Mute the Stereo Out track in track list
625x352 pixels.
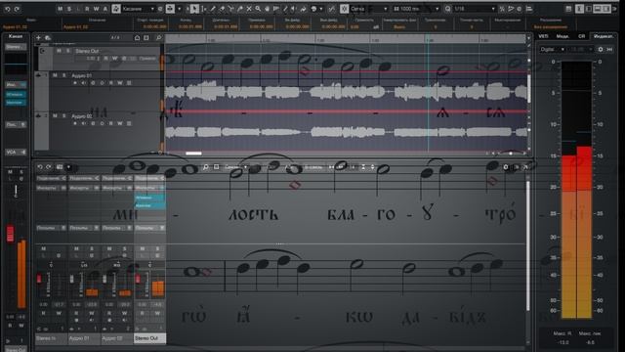tap(59, 51)
